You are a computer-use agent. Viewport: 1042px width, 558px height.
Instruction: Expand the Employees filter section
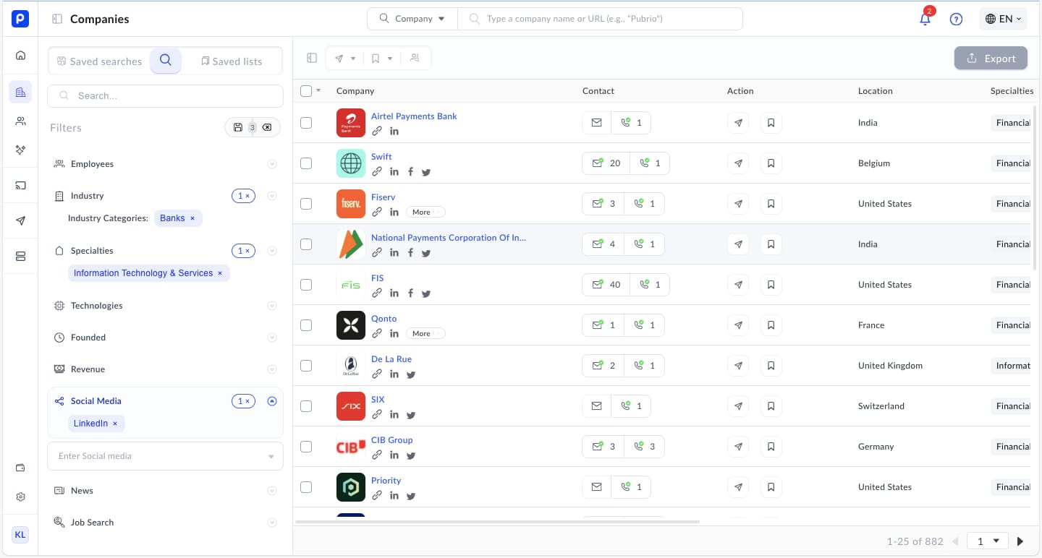click(x=272, y=164)
